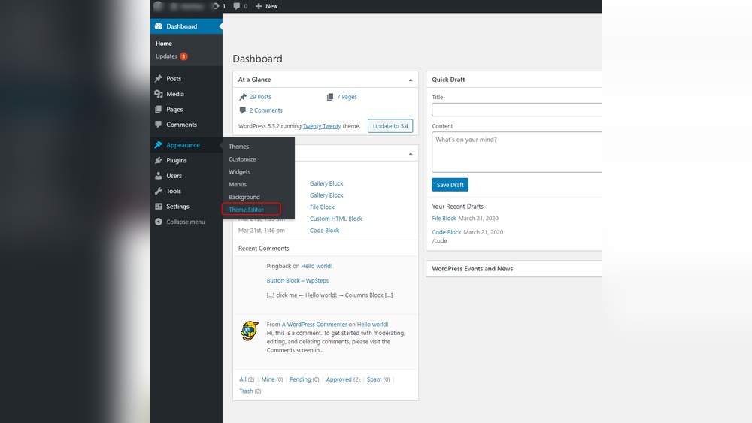Click the New plus icon in admin bar

(259, 6)
